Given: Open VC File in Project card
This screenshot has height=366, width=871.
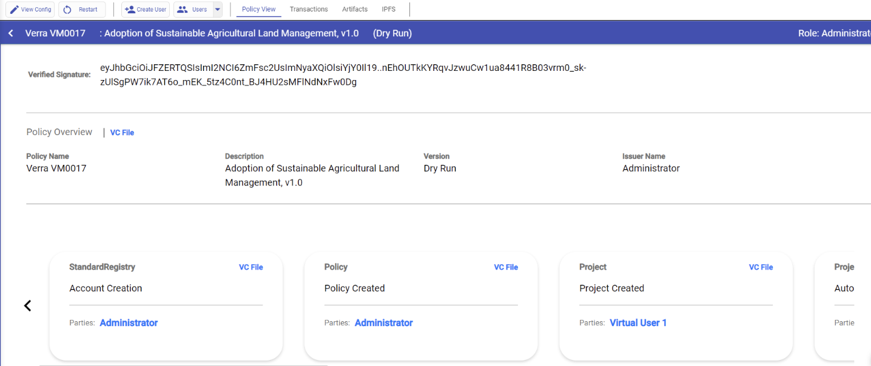Looking at the screenshot, I should [x=761, y=267].
